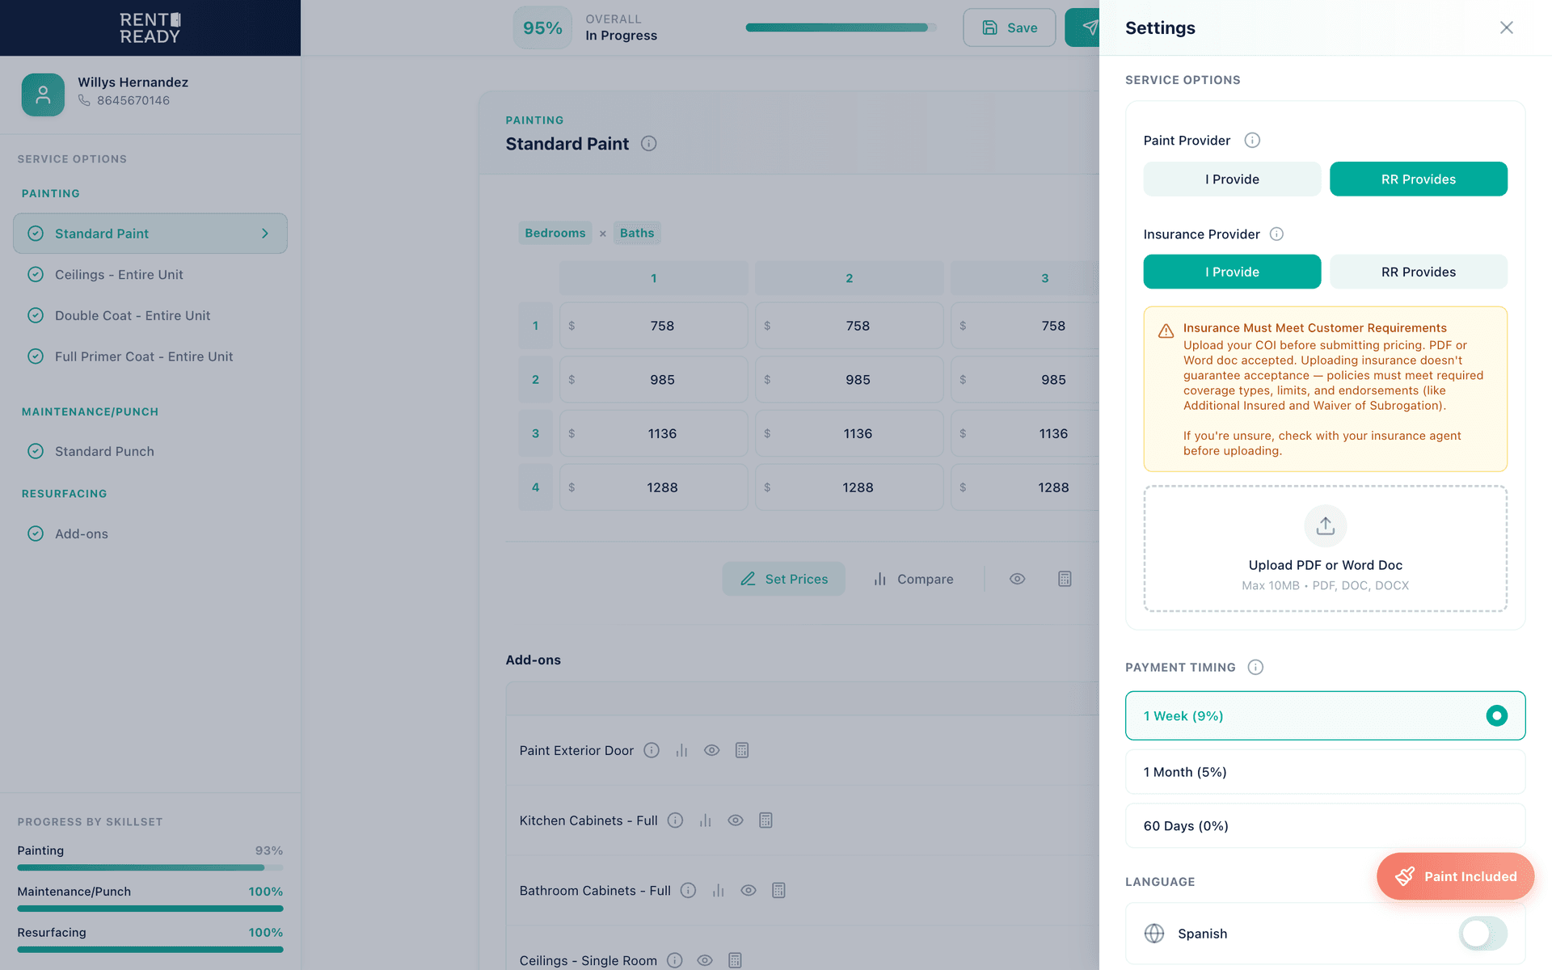Select the Bedrooms grouping pill
This screenshot has width=1552, height=970.
tap(555, 233)
